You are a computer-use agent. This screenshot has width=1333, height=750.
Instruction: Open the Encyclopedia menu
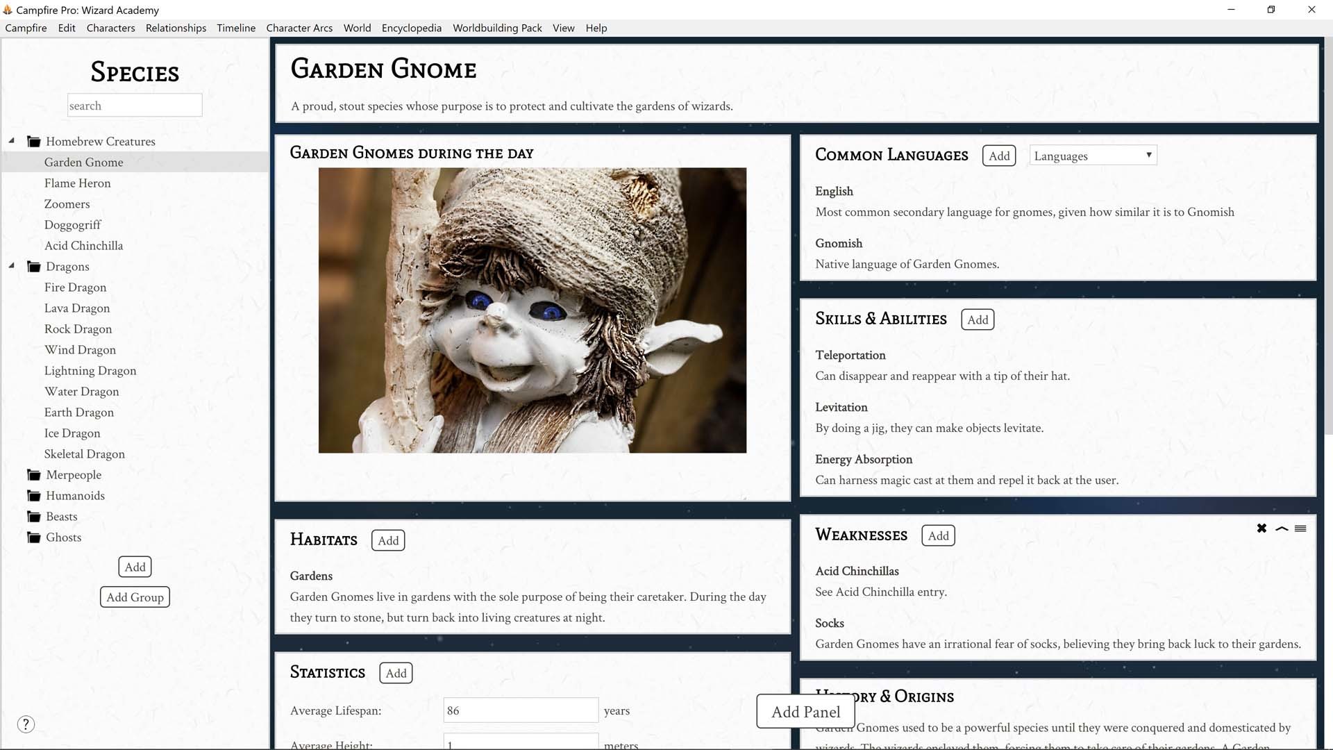click(x=411, y=28)
